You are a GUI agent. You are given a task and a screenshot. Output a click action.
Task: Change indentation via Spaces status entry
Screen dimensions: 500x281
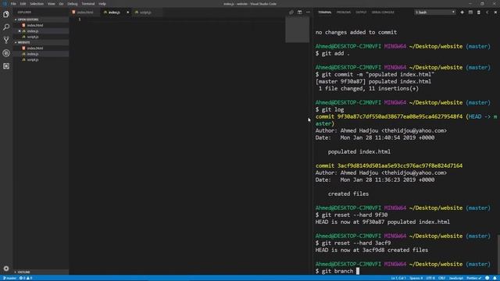point(416,278)
